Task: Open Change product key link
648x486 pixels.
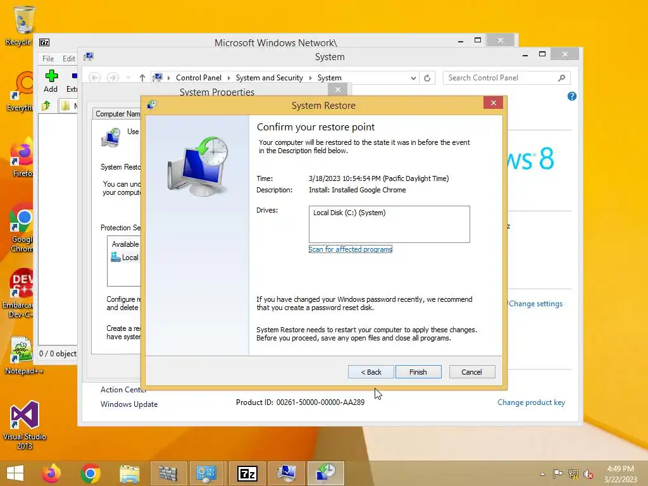Action: tap(531, 402)
